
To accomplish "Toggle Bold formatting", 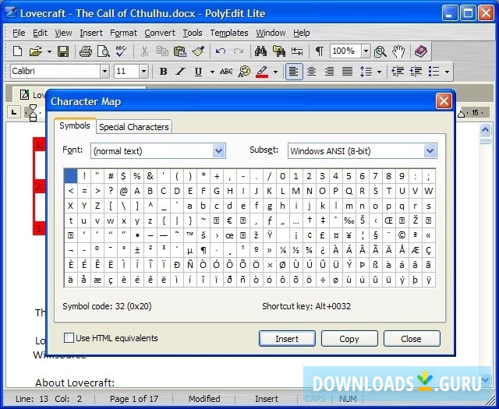I will [x=163, y=72].
